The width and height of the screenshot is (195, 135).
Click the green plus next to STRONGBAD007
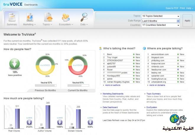134,60
